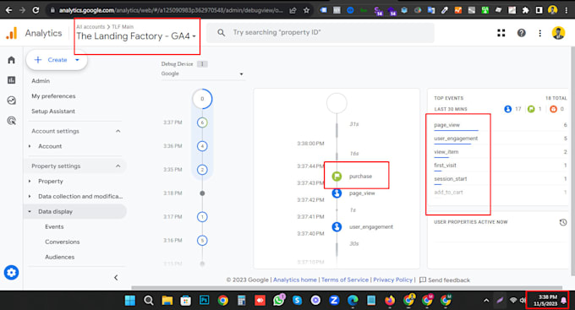Open the Privacy Policy link
Screen dimensions: 575x310
392,280
